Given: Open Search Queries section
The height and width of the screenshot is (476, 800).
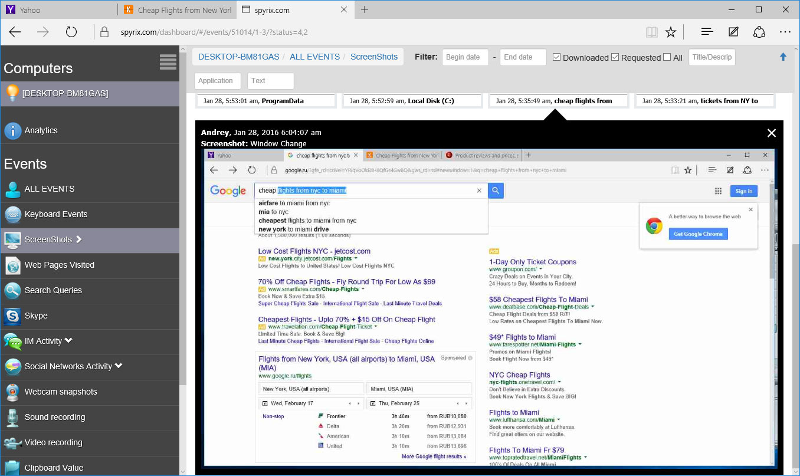Looking at the screenshot, I should (x=90, y=291).
